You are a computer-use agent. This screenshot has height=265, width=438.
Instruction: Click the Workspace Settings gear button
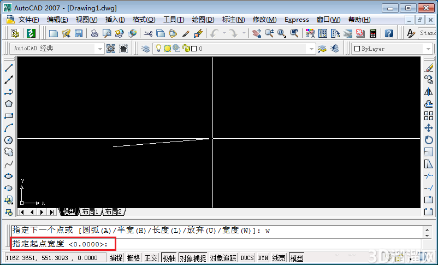coord(111,49)
